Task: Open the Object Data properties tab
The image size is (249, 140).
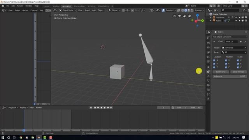Action: coord(209,80)
